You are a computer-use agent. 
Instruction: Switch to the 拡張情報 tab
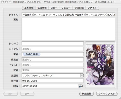(x=42, y=8)
